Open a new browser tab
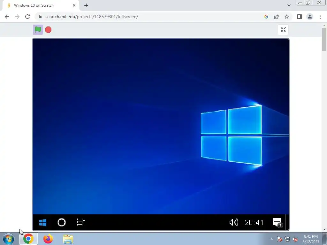The width and height of the screenshot is (327, 245). coord(86,5)
